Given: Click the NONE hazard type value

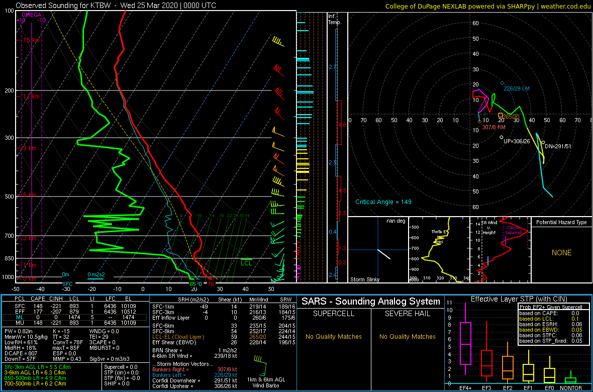Looking at the screenshot, I should 561,253.
